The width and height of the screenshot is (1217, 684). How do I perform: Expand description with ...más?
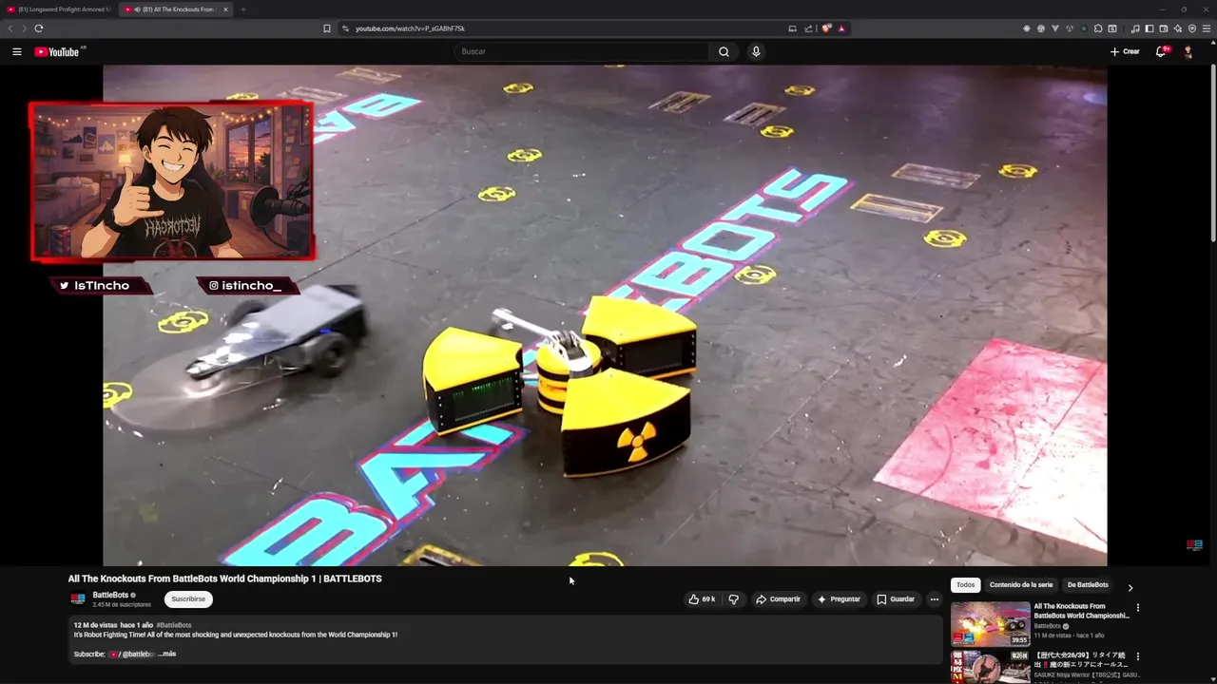tap(167, 654)
